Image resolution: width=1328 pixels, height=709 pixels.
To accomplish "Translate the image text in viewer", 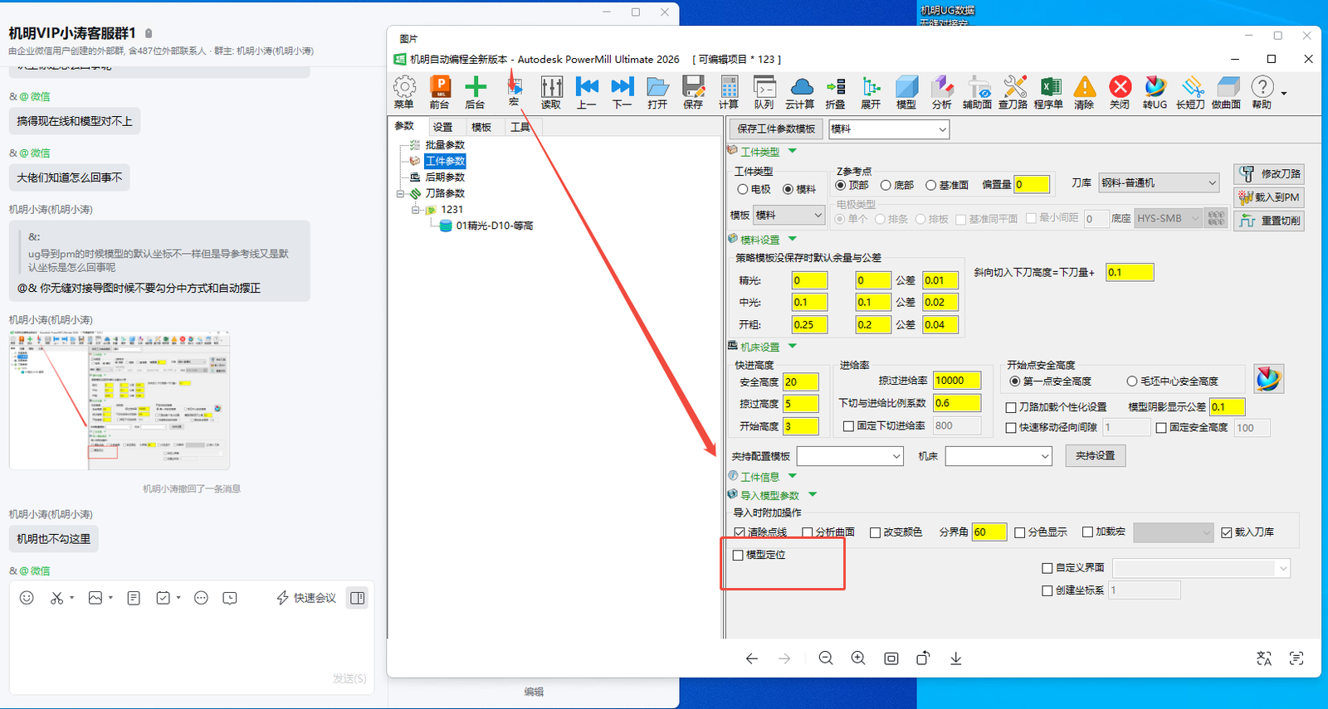I will point(1264,658).
